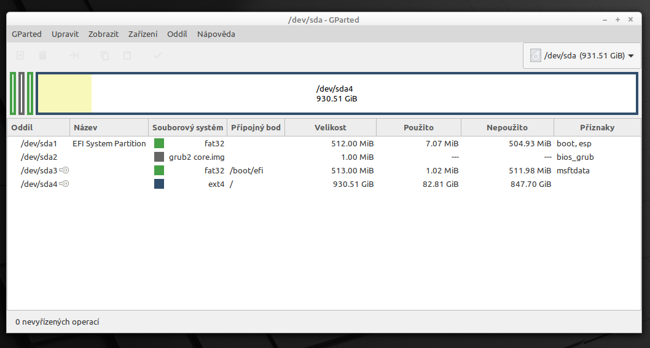Click the Copy partition toolbar icon
650x348 pixels.
pos(105,55)
